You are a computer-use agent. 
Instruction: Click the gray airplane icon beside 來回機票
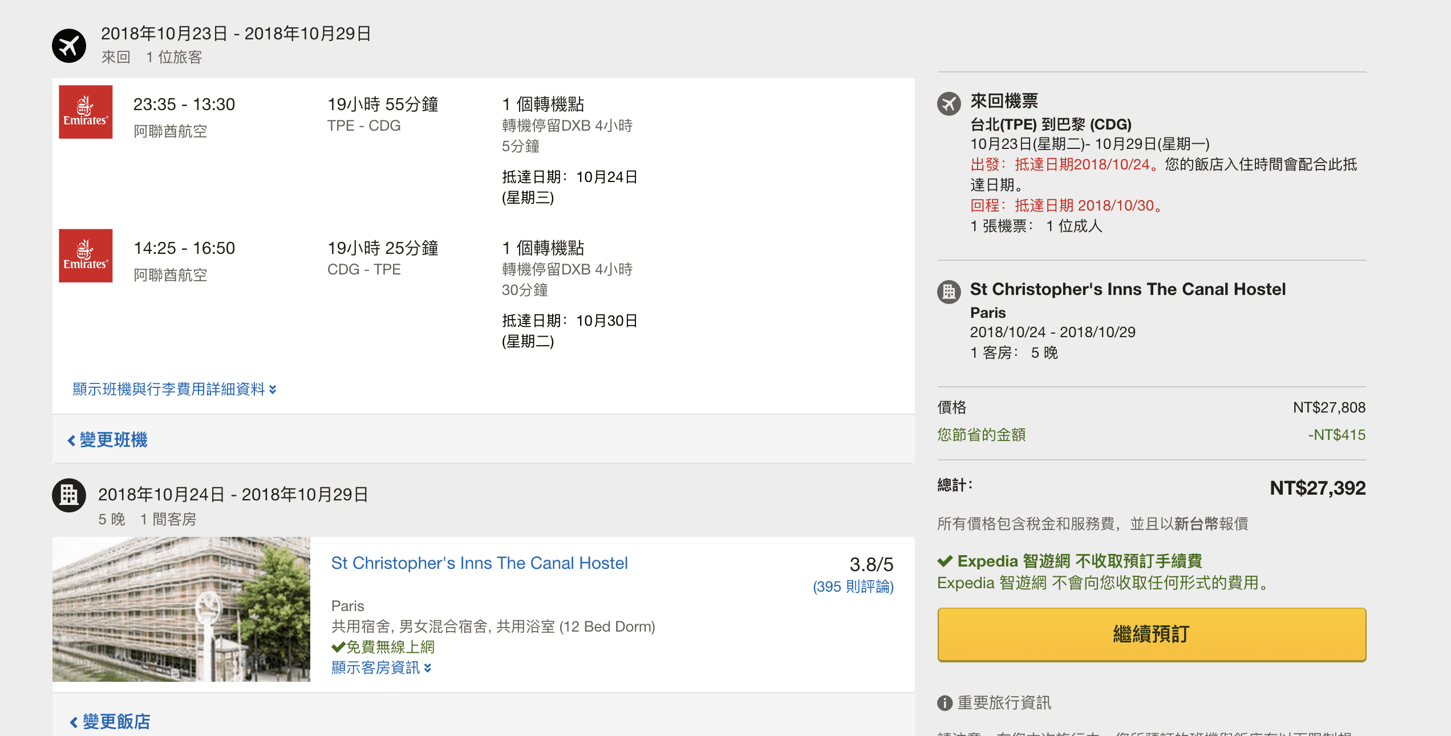[949, 104]
